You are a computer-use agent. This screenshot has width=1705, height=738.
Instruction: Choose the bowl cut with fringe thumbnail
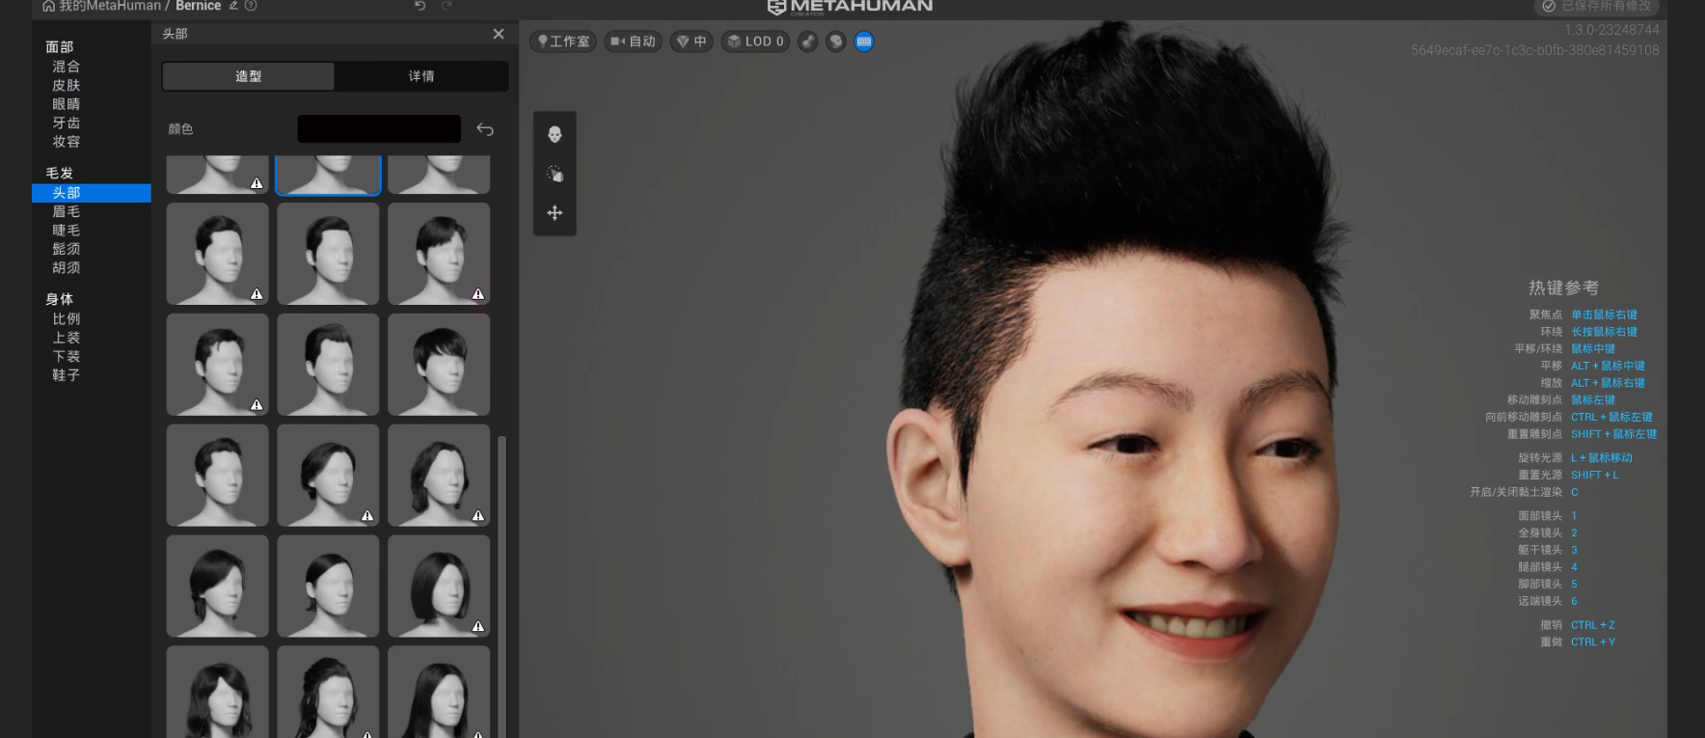click(439, 365)
